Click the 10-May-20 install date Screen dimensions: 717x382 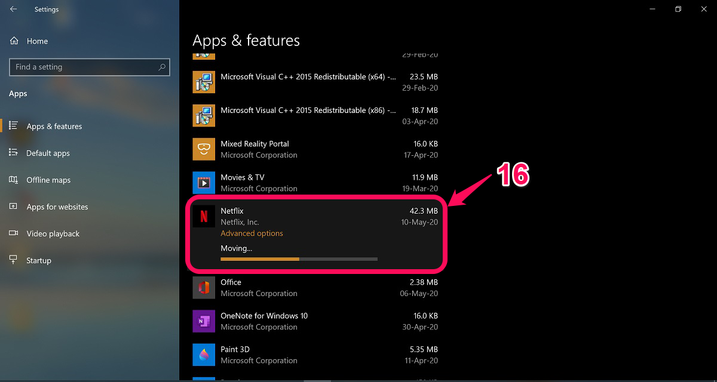click(419, 222)
